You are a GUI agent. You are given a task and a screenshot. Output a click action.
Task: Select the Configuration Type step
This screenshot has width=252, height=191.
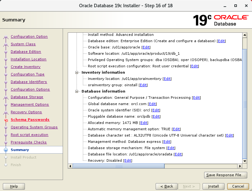click(28, 74)
